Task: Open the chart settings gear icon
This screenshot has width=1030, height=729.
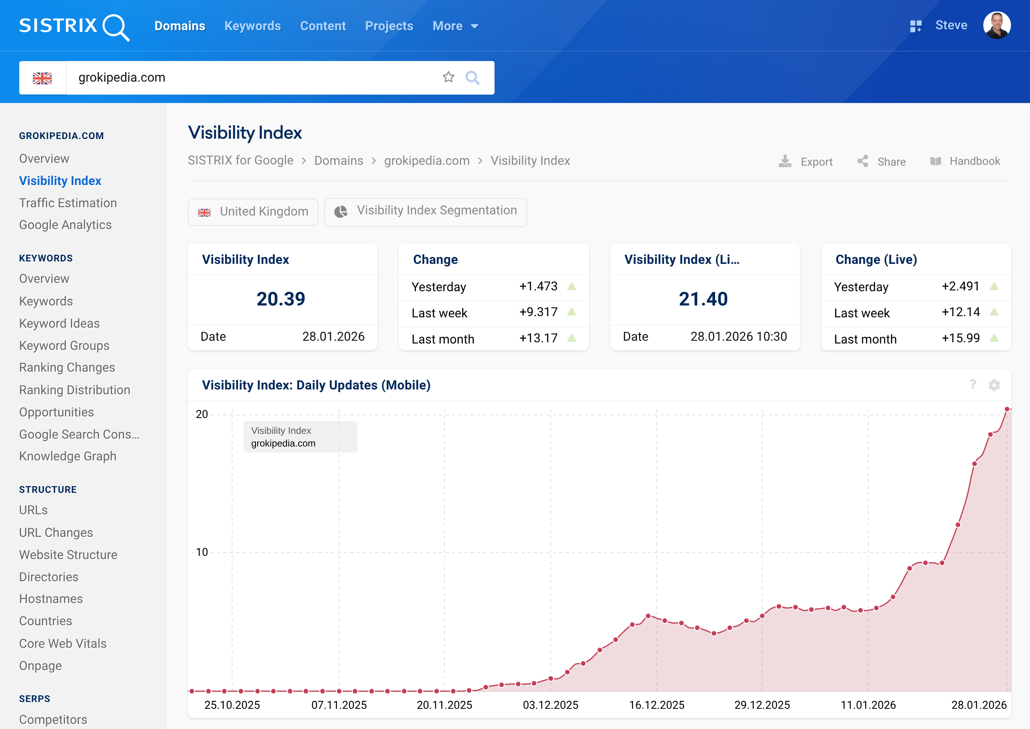Action: pyautogui.click(x=994, y=385)
